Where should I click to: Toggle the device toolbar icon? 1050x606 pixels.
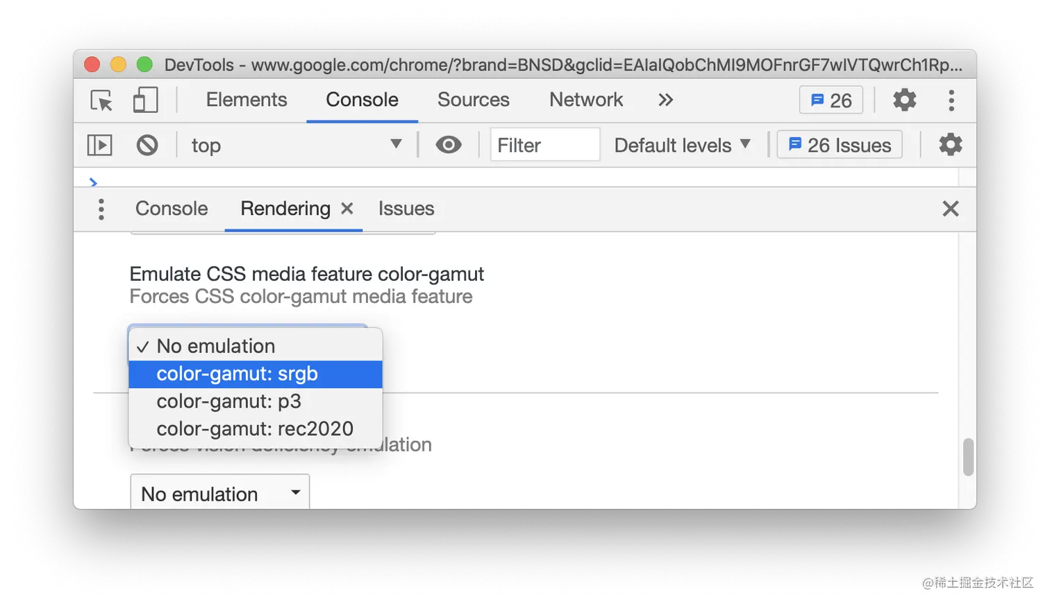coord(146,100)
